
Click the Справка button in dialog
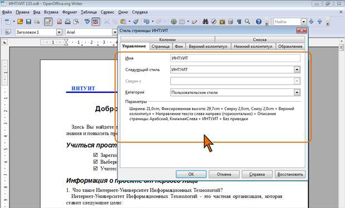point(257,174)
